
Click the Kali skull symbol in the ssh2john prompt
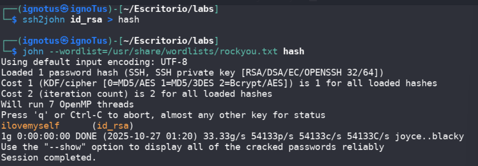point(65,8)
